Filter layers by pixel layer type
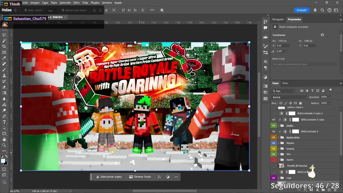 (x=302, y=91)
